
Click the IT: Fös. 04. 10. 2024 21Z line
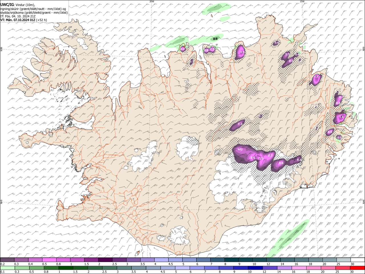[x=18, y=16]
